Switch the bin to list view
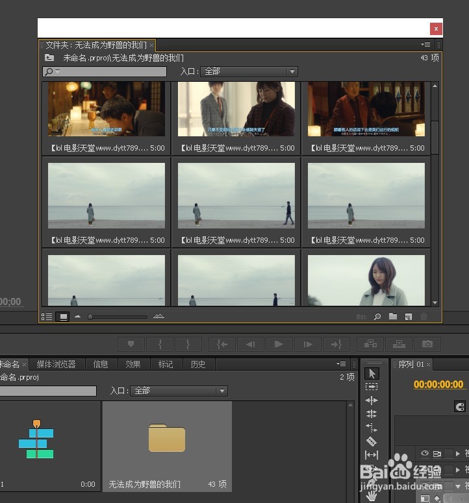This screenshot has height=503, width=469. point(47,317)
